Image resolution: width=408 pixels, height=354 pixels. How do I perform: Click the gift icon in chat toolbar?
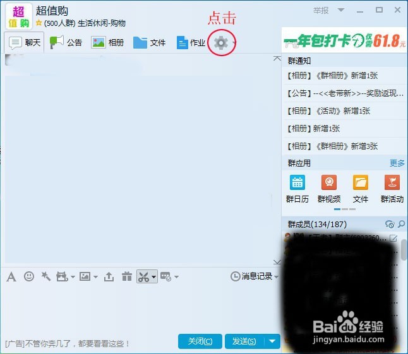tap(127, 276)
